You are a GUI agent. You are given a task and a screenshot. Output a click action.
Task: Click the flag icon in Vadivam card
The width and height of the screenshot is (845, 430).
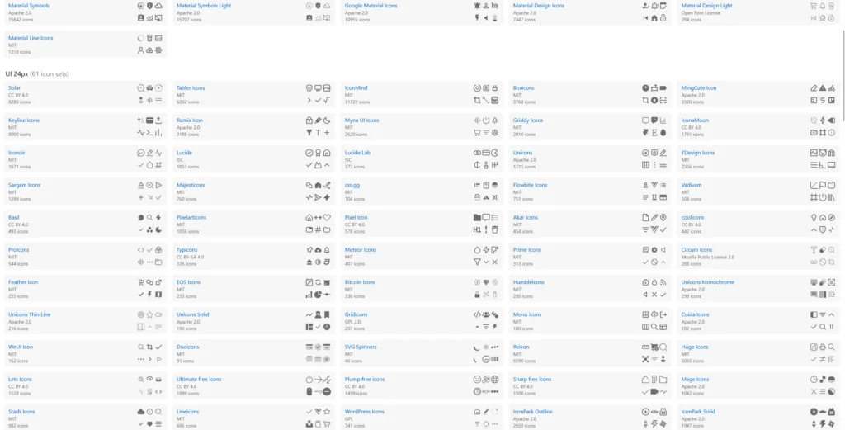click(823, 185)
